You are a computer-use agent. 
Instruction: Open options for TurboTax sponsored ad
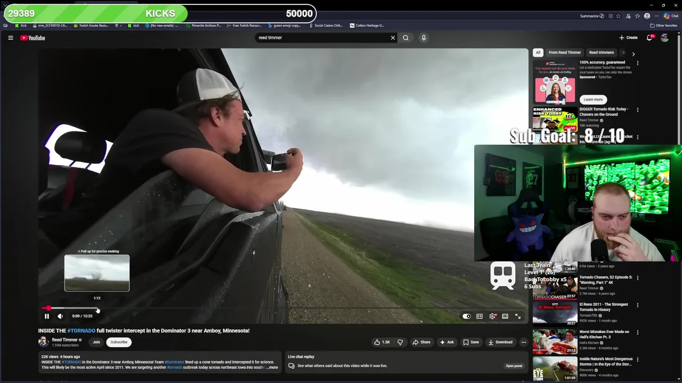pyautogui.click(x=638, y=63)
